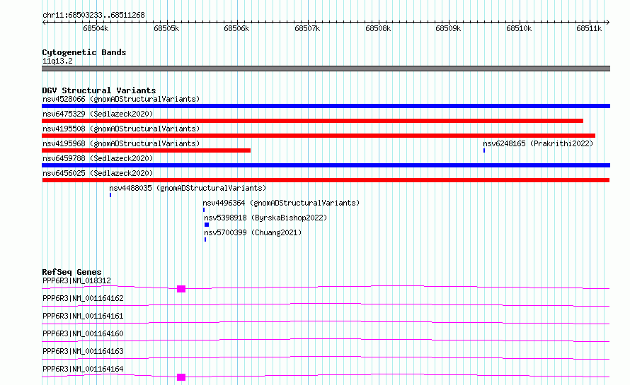Open nsv6475329 (Sedlazeck2020) label
630x385 pixels.
[x=98, y=114]
